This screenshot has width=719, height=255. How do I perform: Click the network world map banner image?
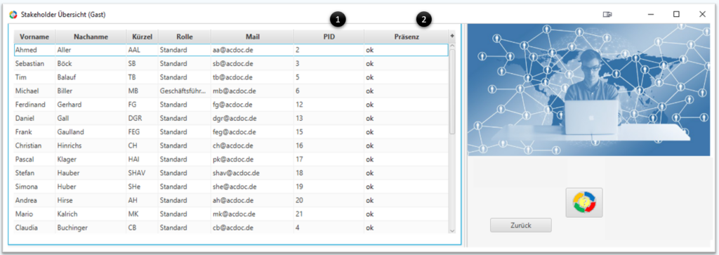[588, 90]
